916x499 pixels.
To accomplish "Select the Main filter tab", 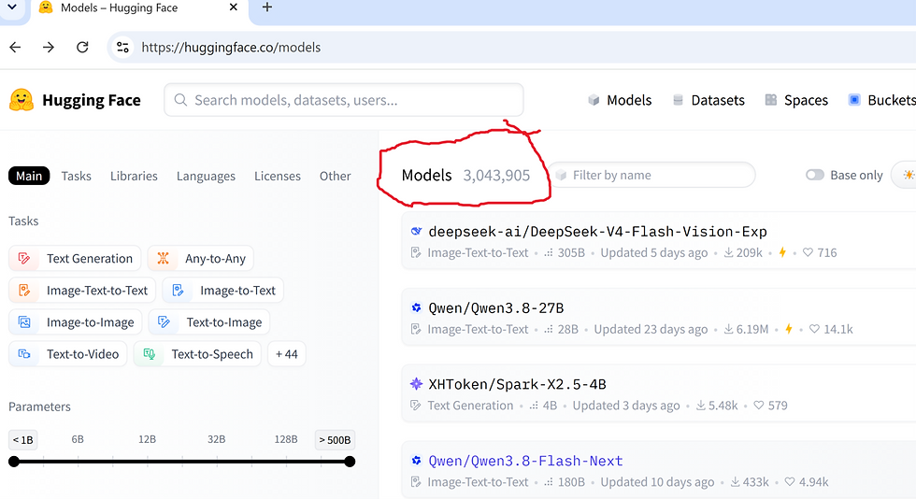I will [29, 176].
